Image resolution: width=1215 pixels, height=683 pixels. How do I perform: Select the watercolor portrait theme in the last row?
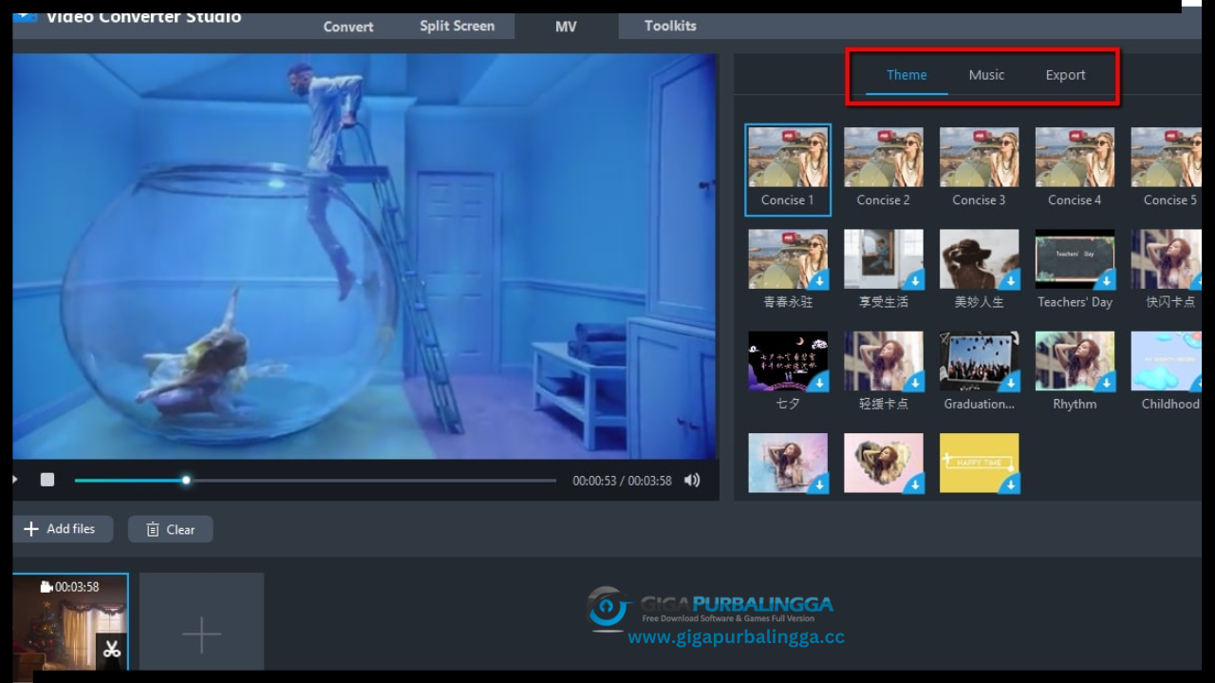(x=788, y=464)
